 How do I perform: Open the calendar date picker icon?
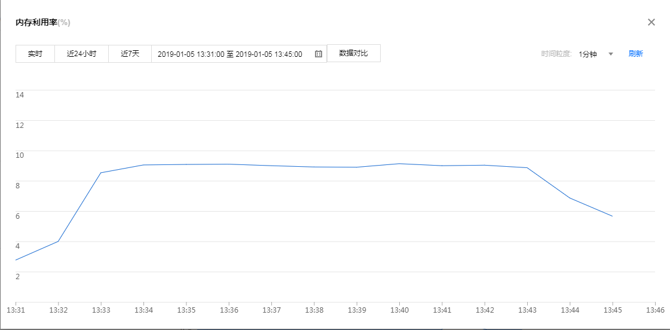click(319, 54)
